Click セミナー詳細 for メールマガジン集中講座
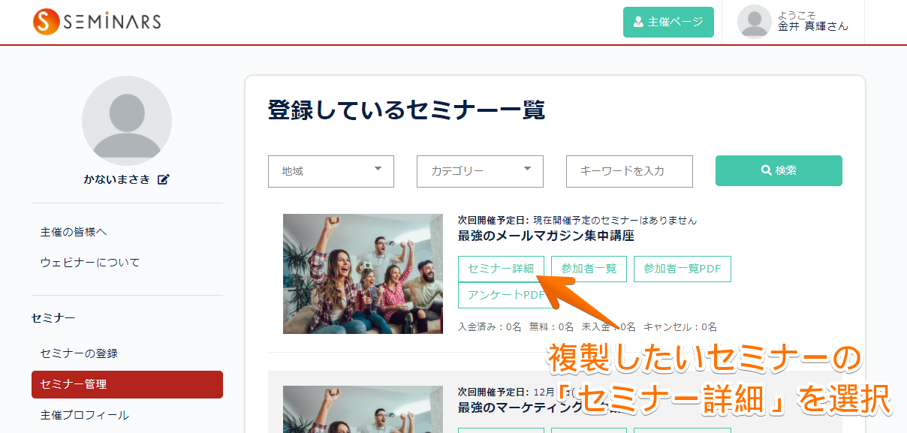 [501, 269]
